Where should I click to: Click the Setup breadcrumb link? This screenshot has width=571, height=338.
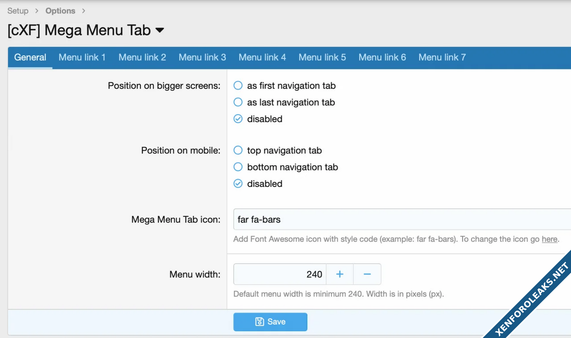pos(18,11)
